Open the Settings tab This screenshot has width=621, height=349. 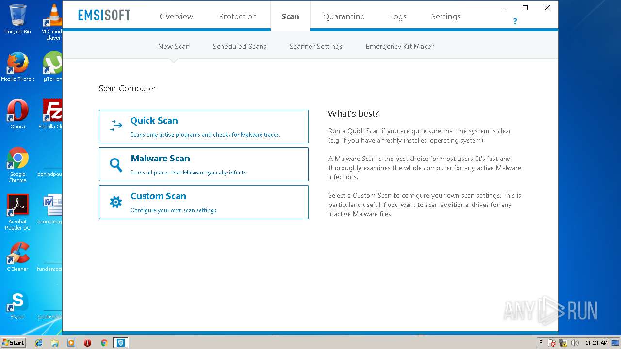[446, 16]
